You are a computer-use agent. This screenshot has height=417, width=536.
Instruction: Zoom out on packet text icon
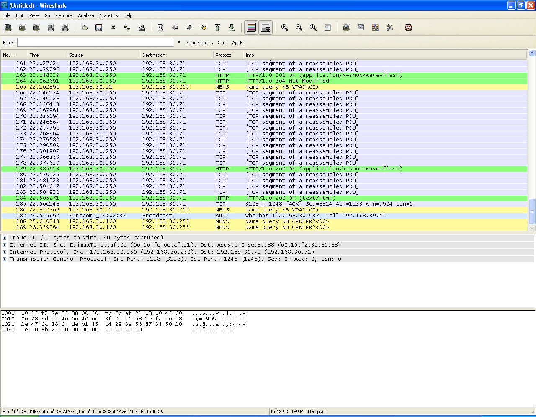pos(299,28)
